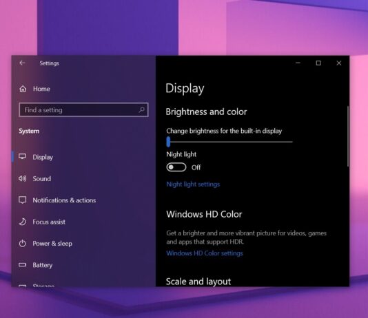Click the Notifications speech bubble icon

coord(23,200)
